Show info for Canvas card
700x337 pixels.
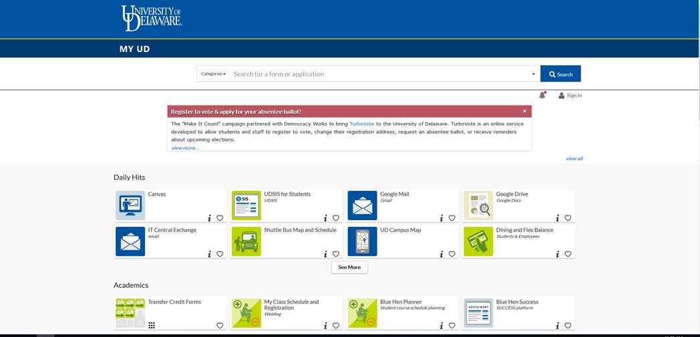209,218
